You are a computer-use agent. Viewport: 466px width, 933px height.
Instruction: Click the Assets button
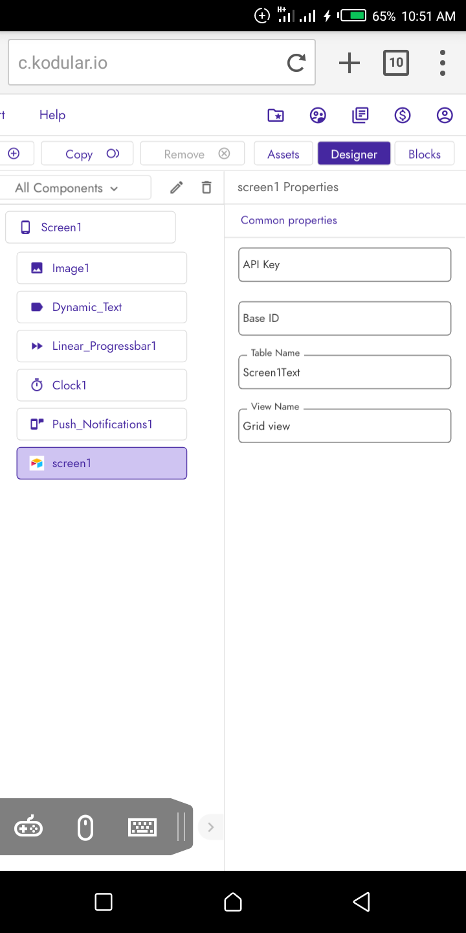pos(283,154)
